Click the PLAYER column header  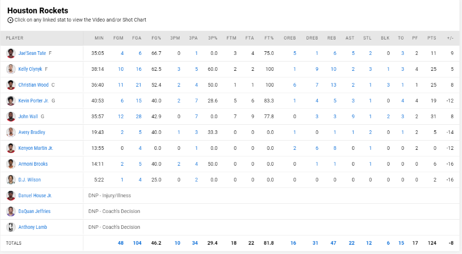[x=15, y=38]
